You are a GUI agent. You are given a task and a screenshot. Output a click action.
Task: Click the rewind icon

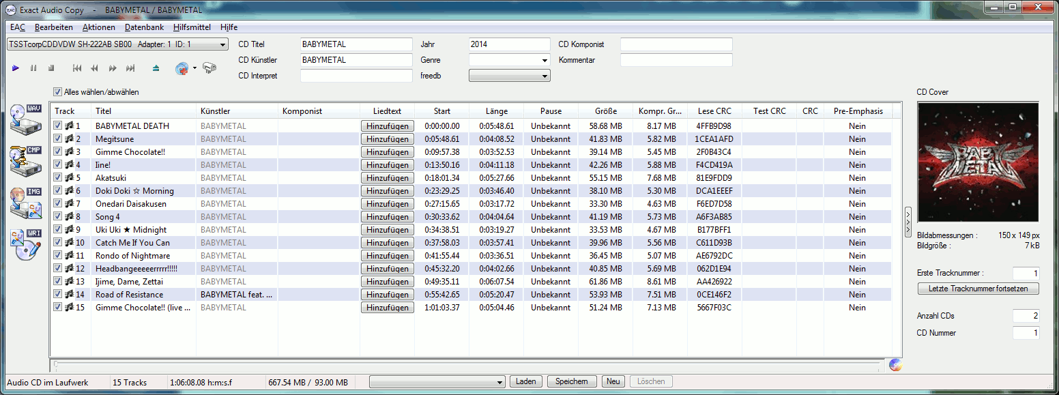95,68
